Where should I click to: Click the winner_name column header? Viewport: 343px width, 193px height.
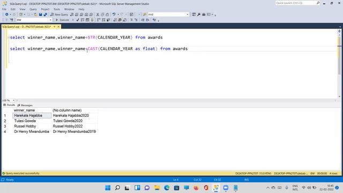click(32, 110)
